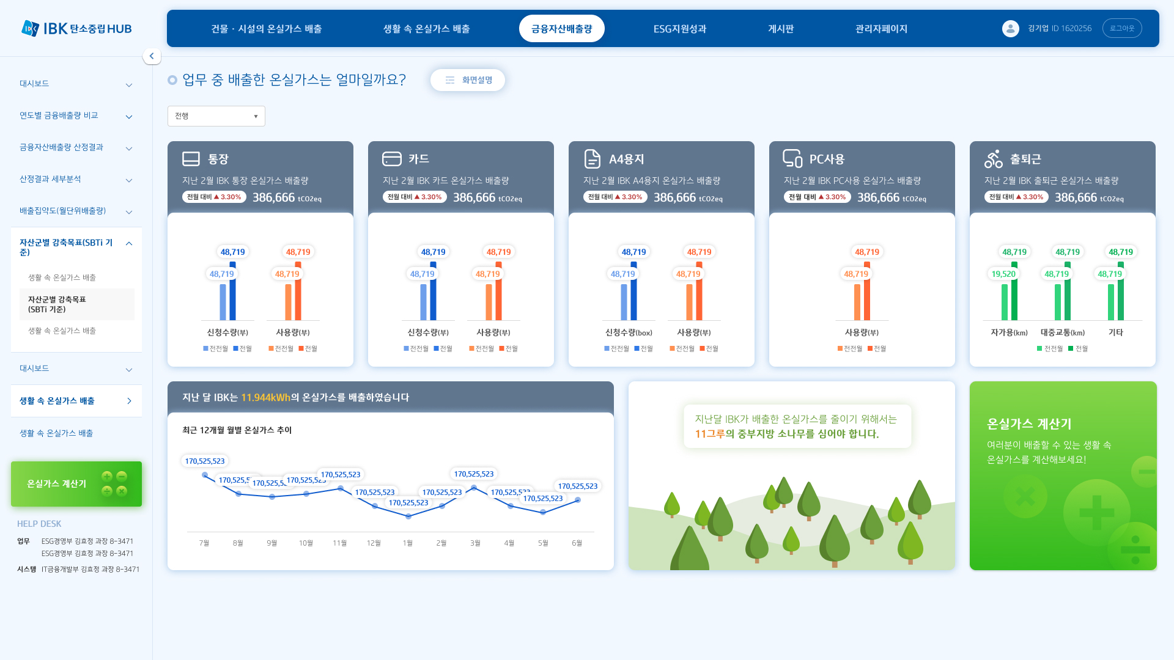
Task: Click the 기타 label in 출퇴근 card
Action: coord(1115,332)
